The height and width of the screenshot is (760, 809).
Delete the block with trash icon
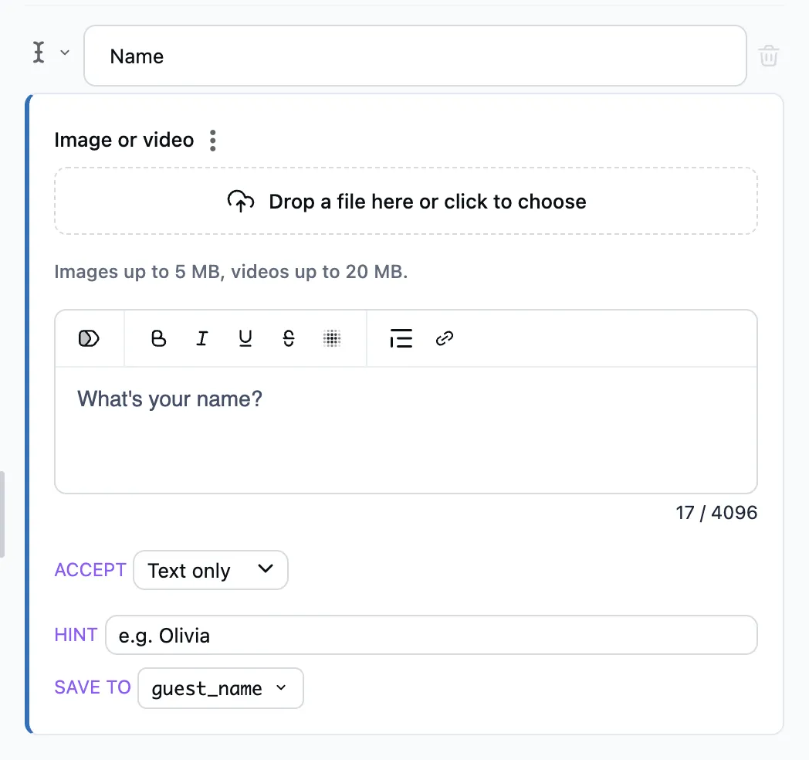coord(768,56)
